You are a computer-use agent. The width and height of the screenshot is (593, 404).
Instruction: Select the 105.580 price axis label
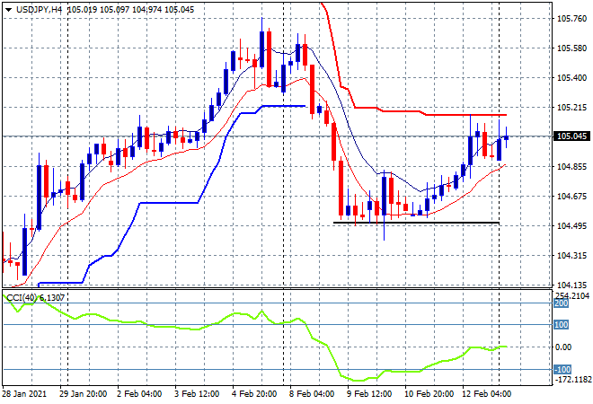[x=571, y=48]
